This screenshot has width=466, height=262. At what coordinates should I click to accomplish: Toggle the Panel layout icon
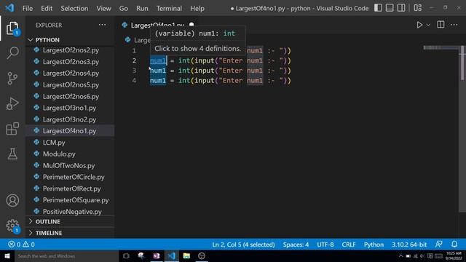point(390,8)
